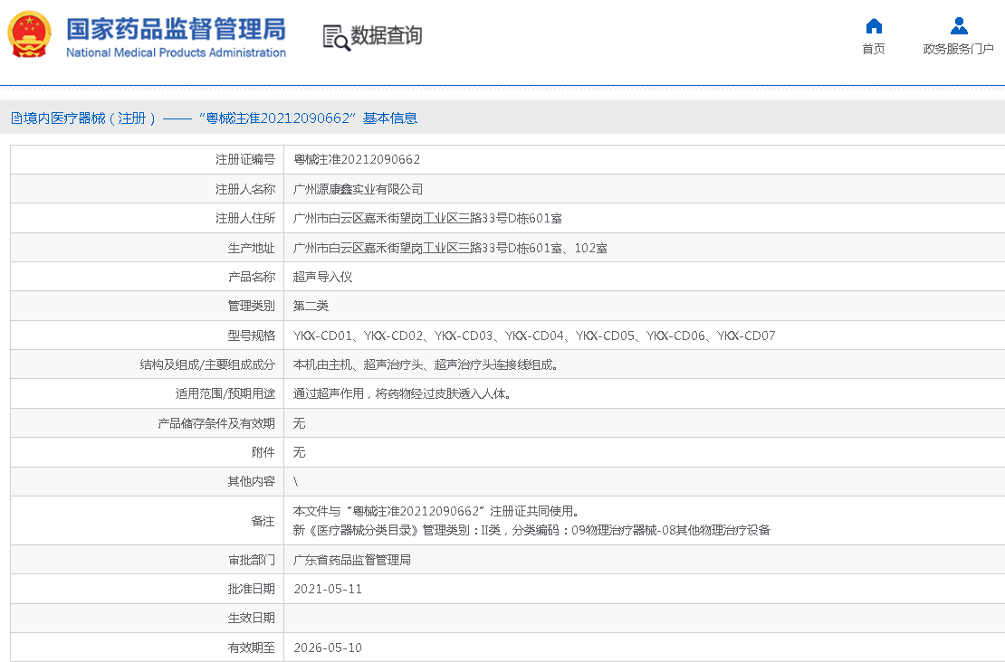Screen dimensions: 1005x662
Task: Click the 通过超声作用 intended use text
Action: (402, 393)
